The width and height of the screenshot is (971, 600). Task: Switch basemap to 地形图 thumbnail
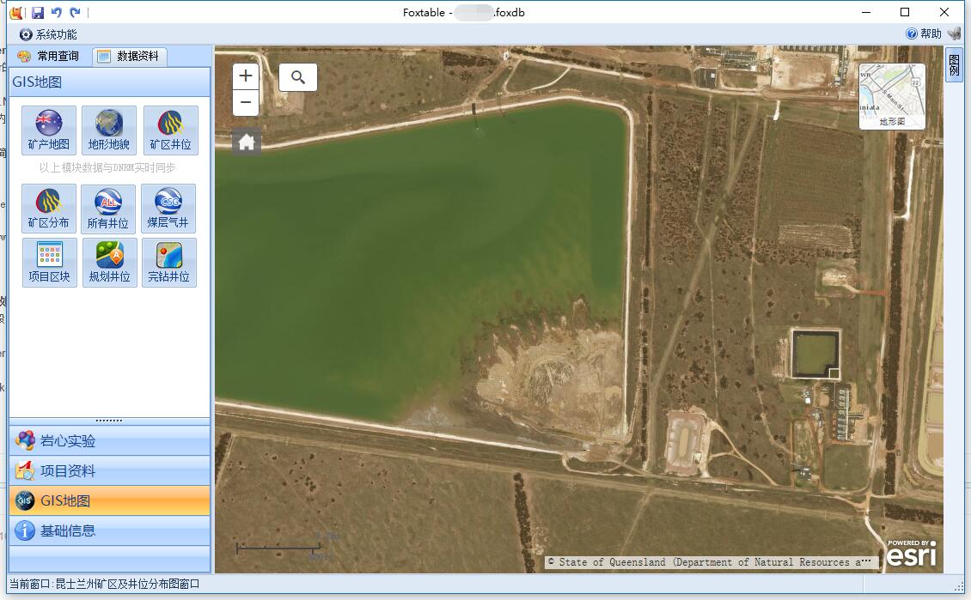tap(892, 96)
